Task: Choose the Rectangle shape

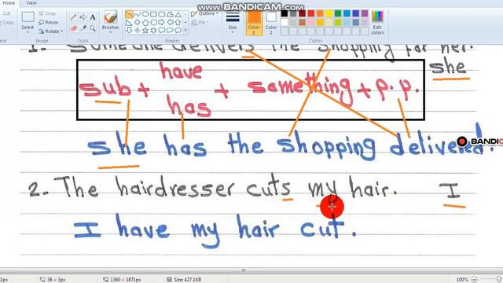Action: (153, 14)
